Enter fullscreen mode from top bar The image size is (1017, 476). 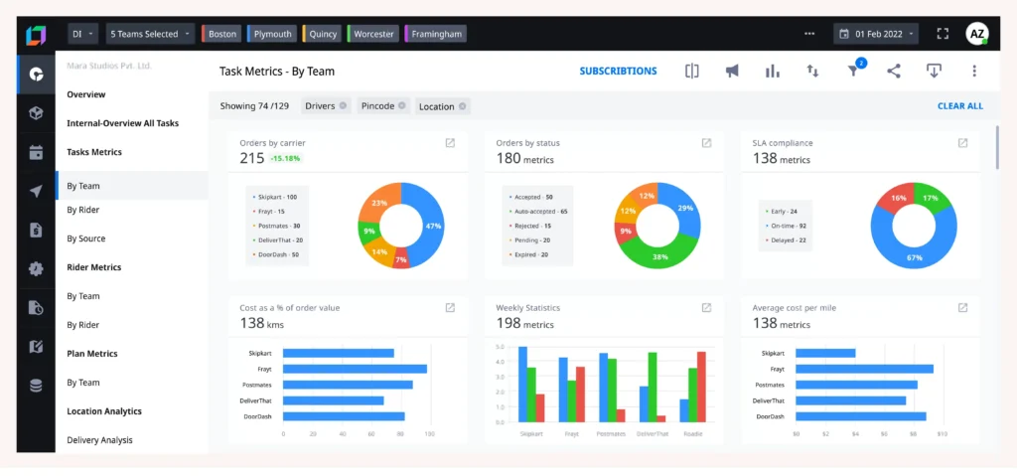pyautogui.click(x=943, y=34)
